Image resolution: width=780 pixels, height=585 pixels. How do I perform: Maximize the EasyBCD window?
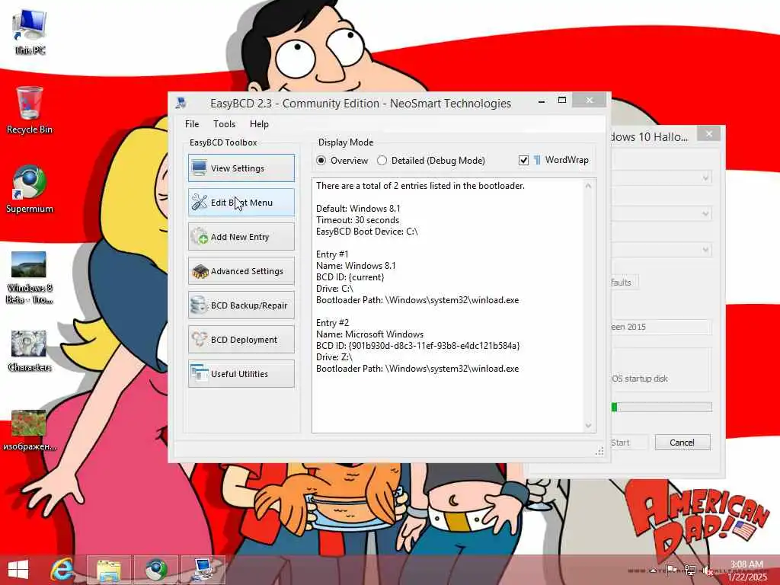[x=562, y=100]
